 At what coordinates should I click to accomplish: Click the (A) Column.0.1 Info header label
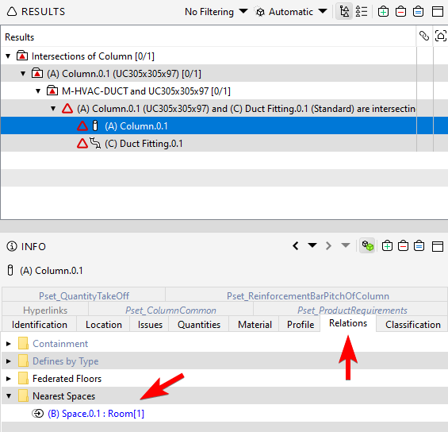point(51,270)
